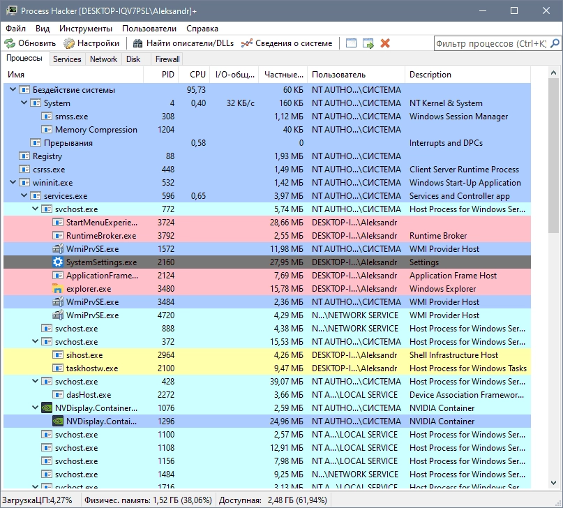This screenshot has height=508, width=563.
Task: Click the Refresh (Обновить) arrows icon
Action: (x=10, y=43)
